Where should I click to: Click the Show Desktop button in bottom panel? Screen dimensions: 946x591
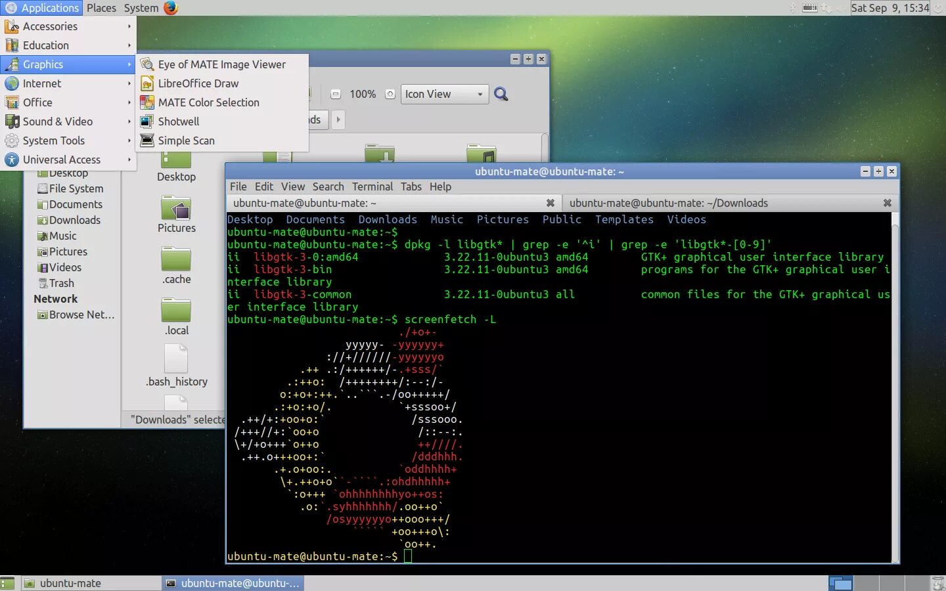(7, 583)
